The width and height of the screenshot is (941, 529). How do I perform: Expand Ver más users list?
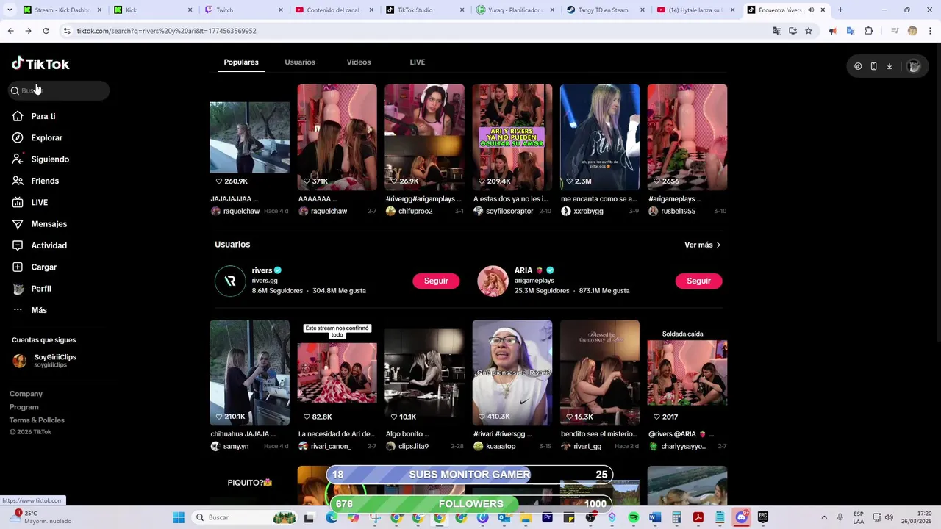[x=702, y=245]
